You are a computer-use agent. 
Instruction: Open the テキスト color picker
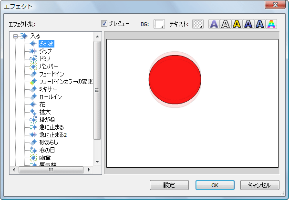pos(198,24)
